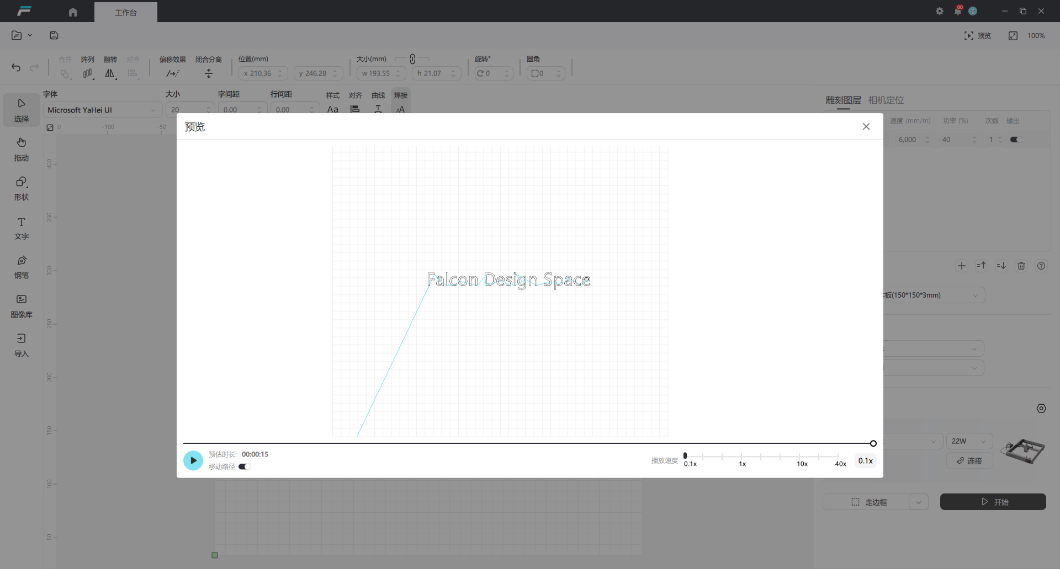Add a new engraving layer

coord(962,266)
